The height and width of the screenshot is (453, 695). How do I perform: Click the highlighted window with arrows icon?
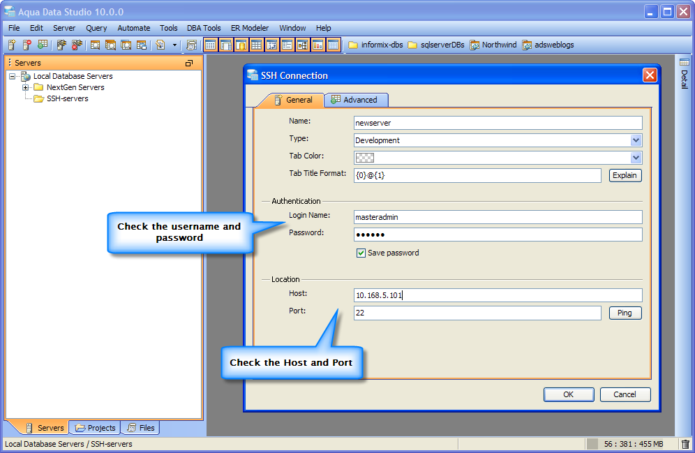point(271,45)
